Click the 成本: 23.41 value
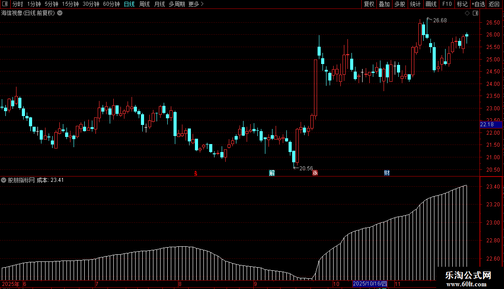The height and width of the screenshot is (289, 504). point(50,180)
